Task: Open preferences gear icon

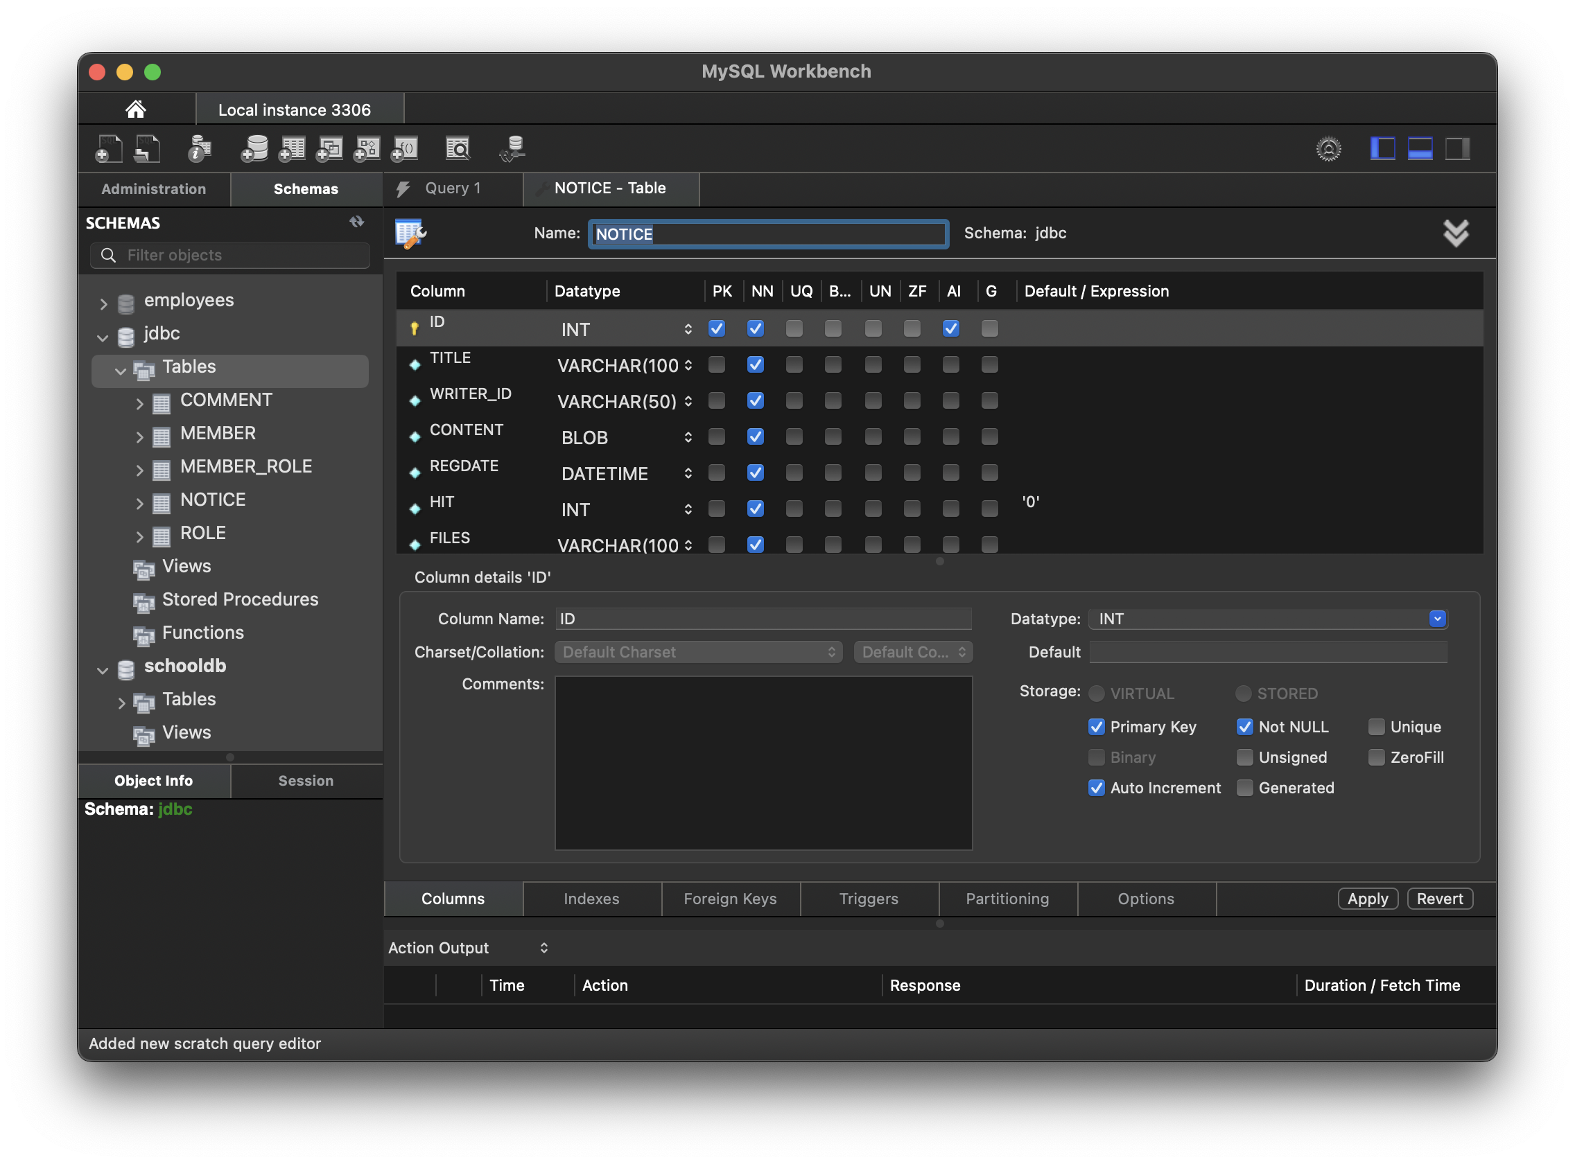Action: point(1328,149)
